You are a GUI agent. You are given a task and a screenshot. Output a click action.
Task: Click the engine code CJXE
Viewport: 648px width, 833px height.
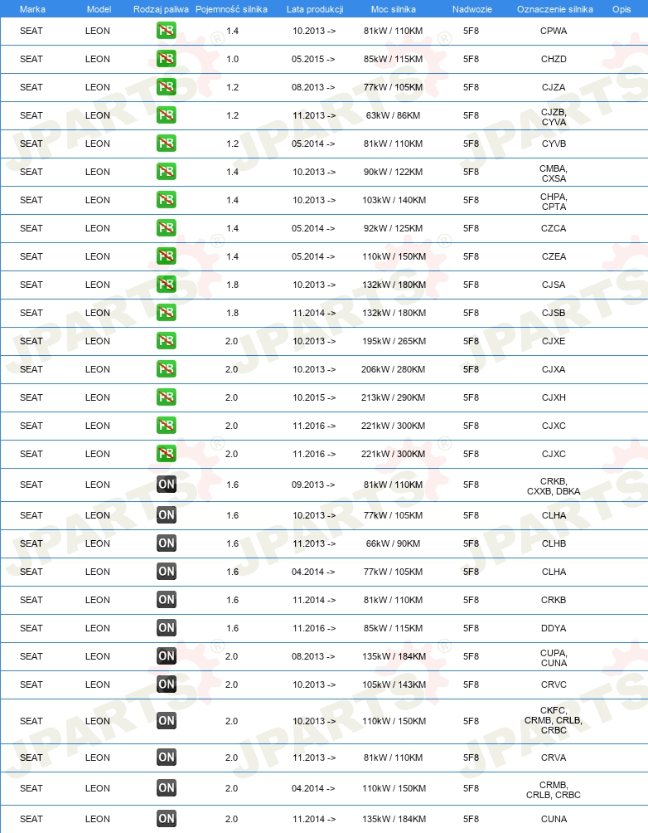tap(554, 340)
